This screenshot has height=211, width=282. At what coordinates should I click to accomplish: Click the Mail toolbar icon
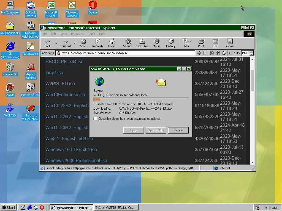pos(186,43)
